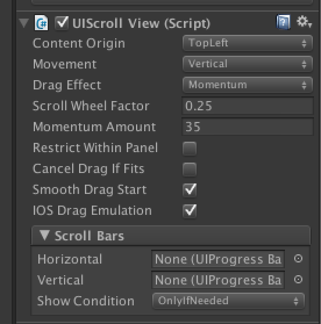The height and width of the screenshot is (324, 321).
Task: Pick object for Vertical scroll bar
Action: [298, 279]
